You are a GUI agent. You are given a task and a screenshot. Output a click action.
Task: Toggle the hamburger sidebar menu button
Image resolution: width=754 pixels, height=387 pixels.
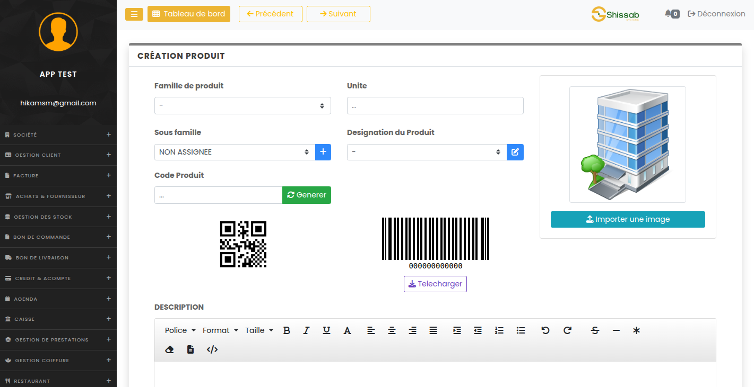(x=134, y=14)
